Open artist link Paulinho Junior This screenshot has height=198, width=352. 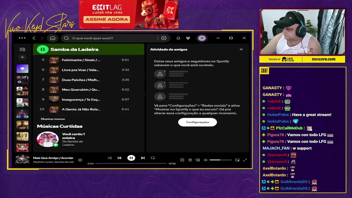[x=43, y=162]
